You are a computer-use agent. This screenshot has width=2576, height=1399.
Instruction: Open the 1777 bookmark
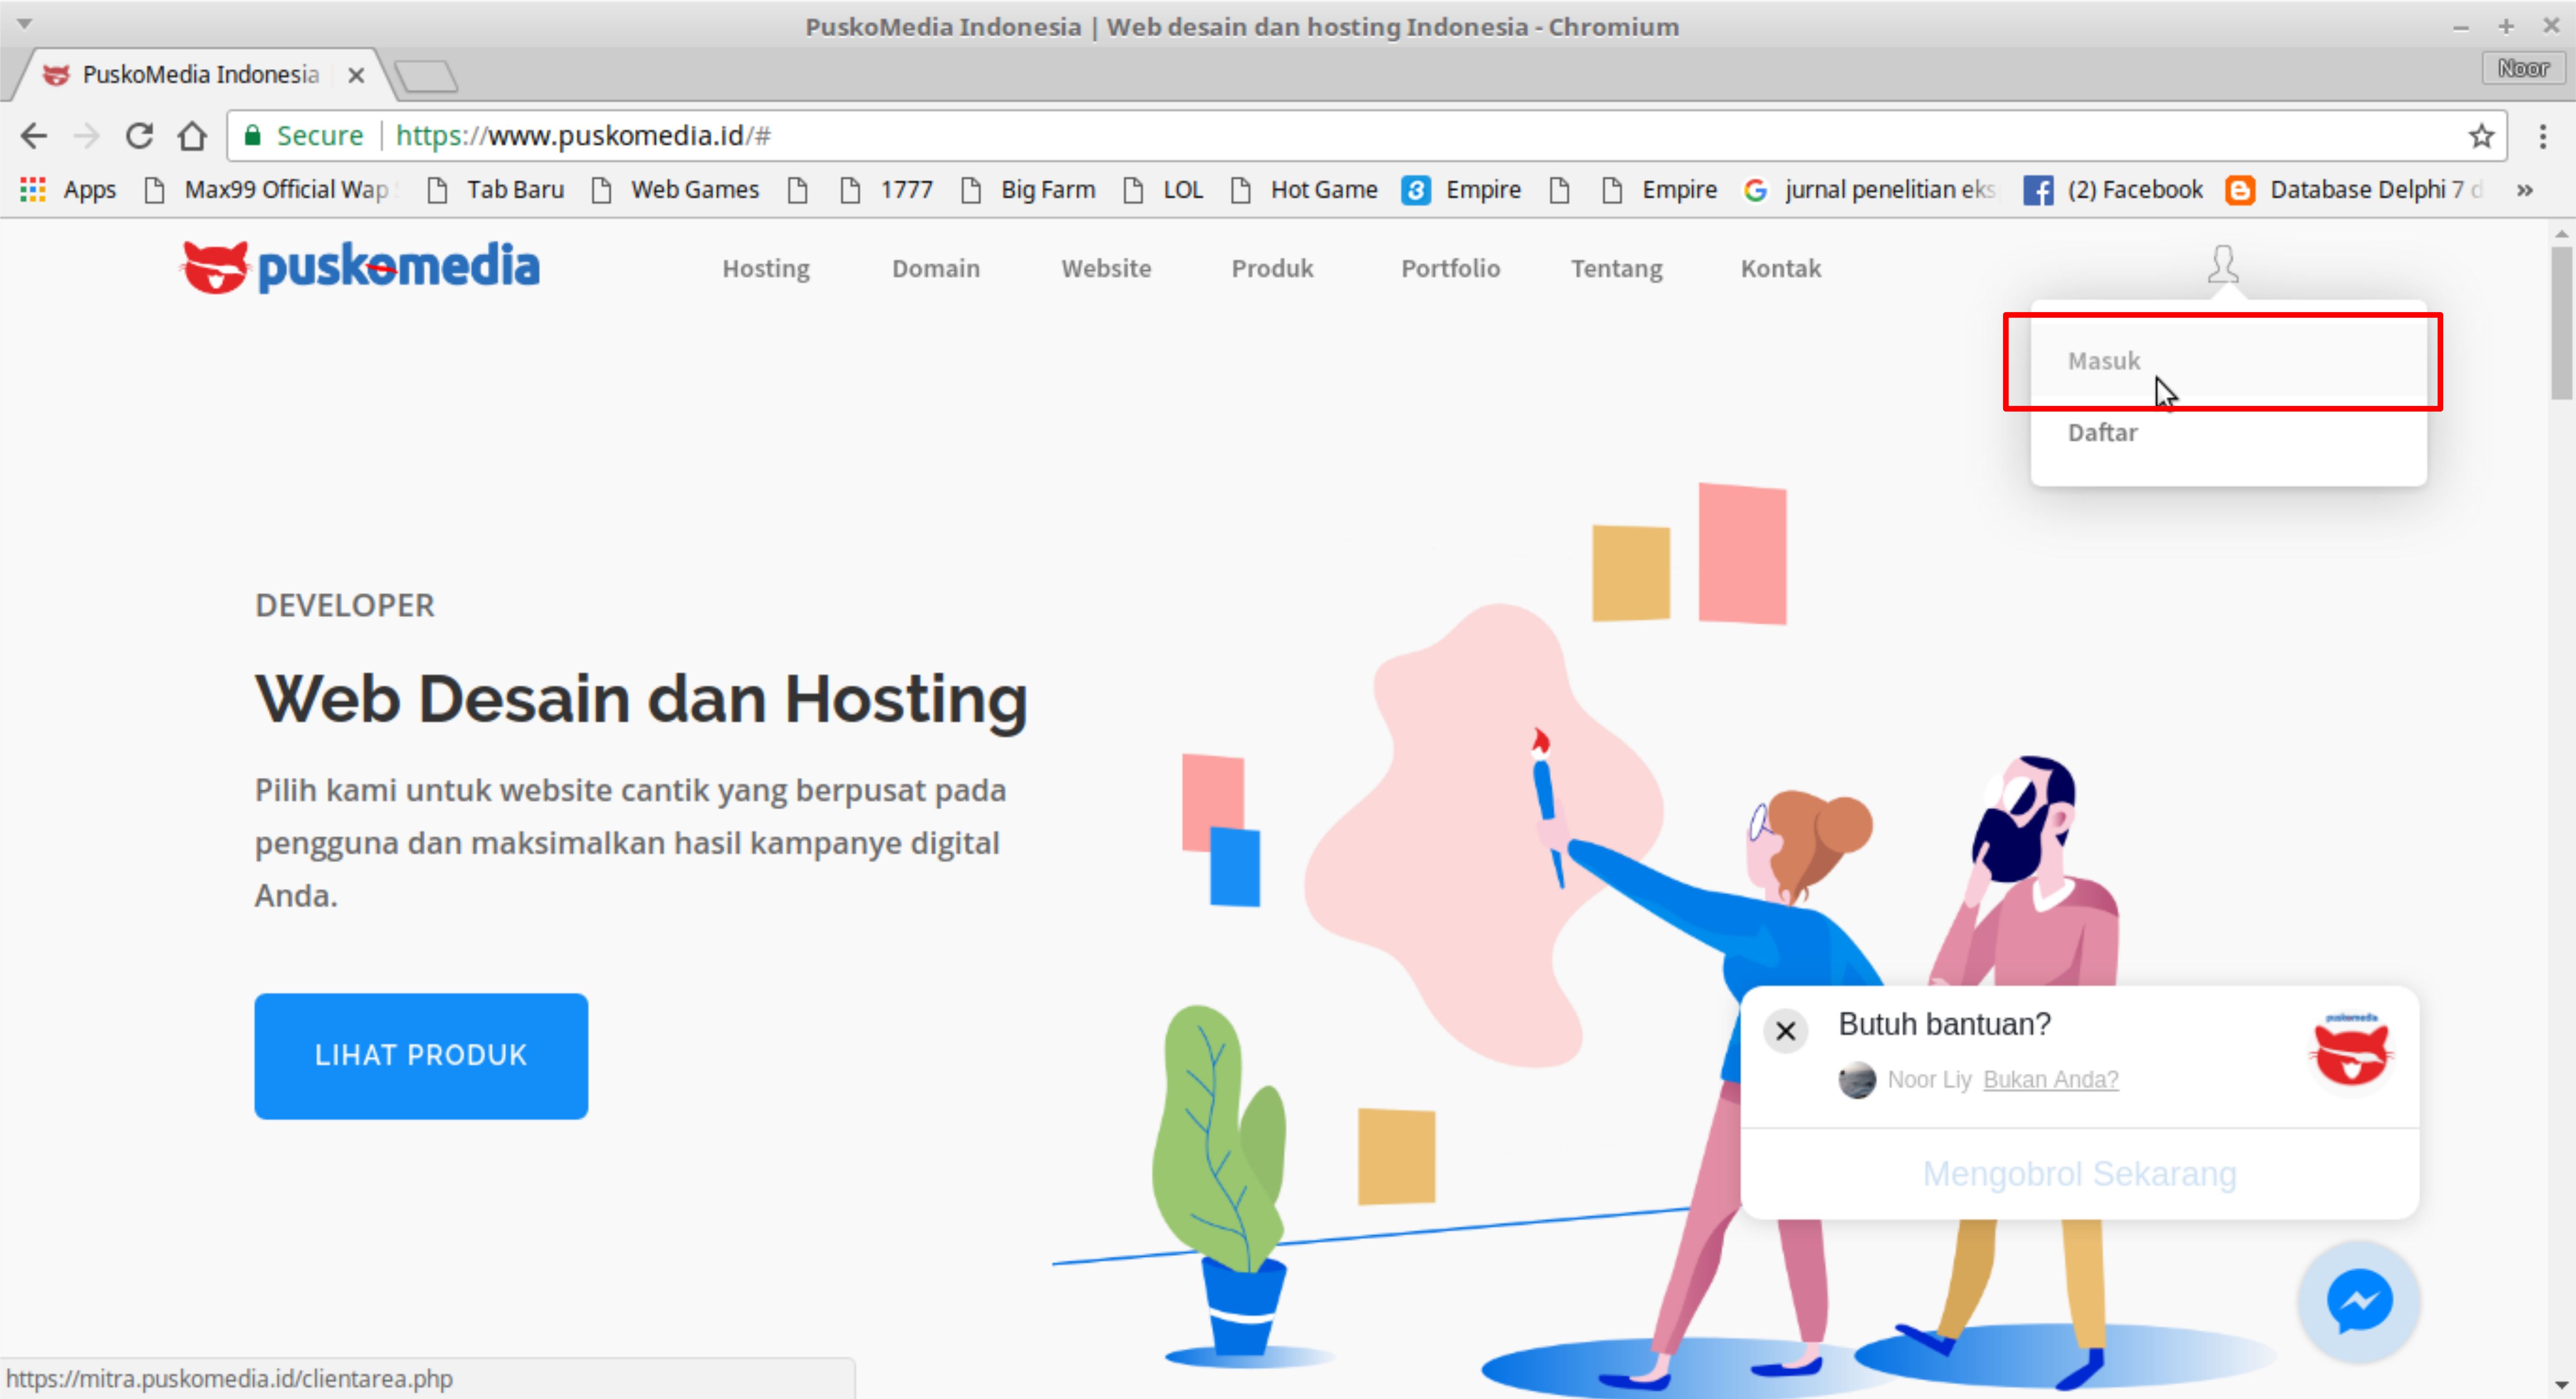[886, 189]
